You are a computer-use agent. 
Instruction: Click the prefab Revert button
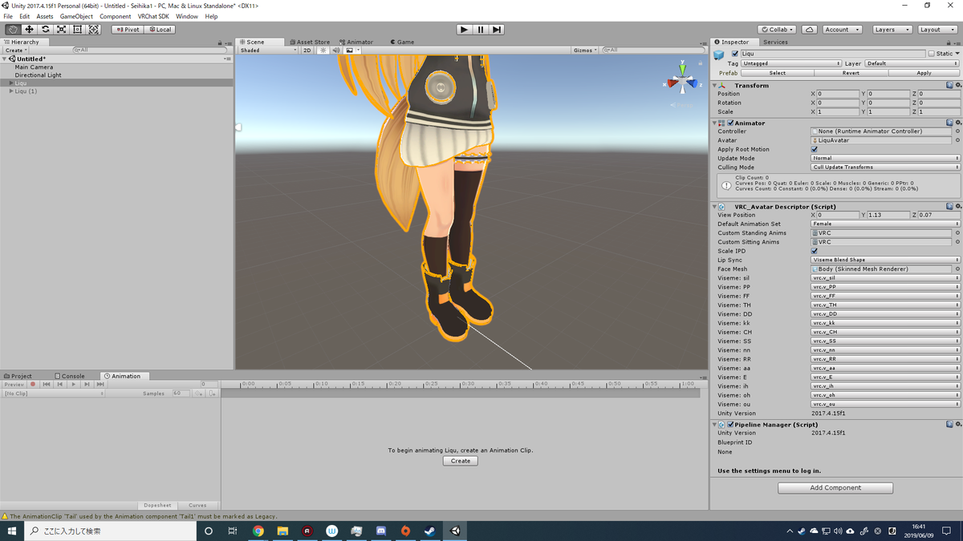tap(851, 73)
